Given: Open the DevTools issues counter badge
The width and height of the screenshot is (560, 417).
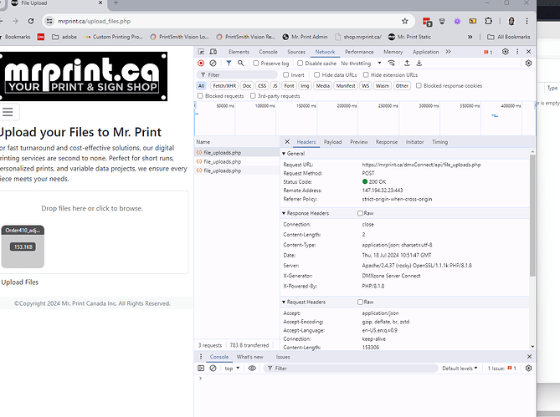Looking at the screenshot, I should [488, 52].
